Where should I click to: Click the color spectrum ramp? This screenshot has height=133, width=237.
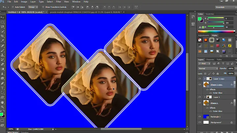[217, 32]
